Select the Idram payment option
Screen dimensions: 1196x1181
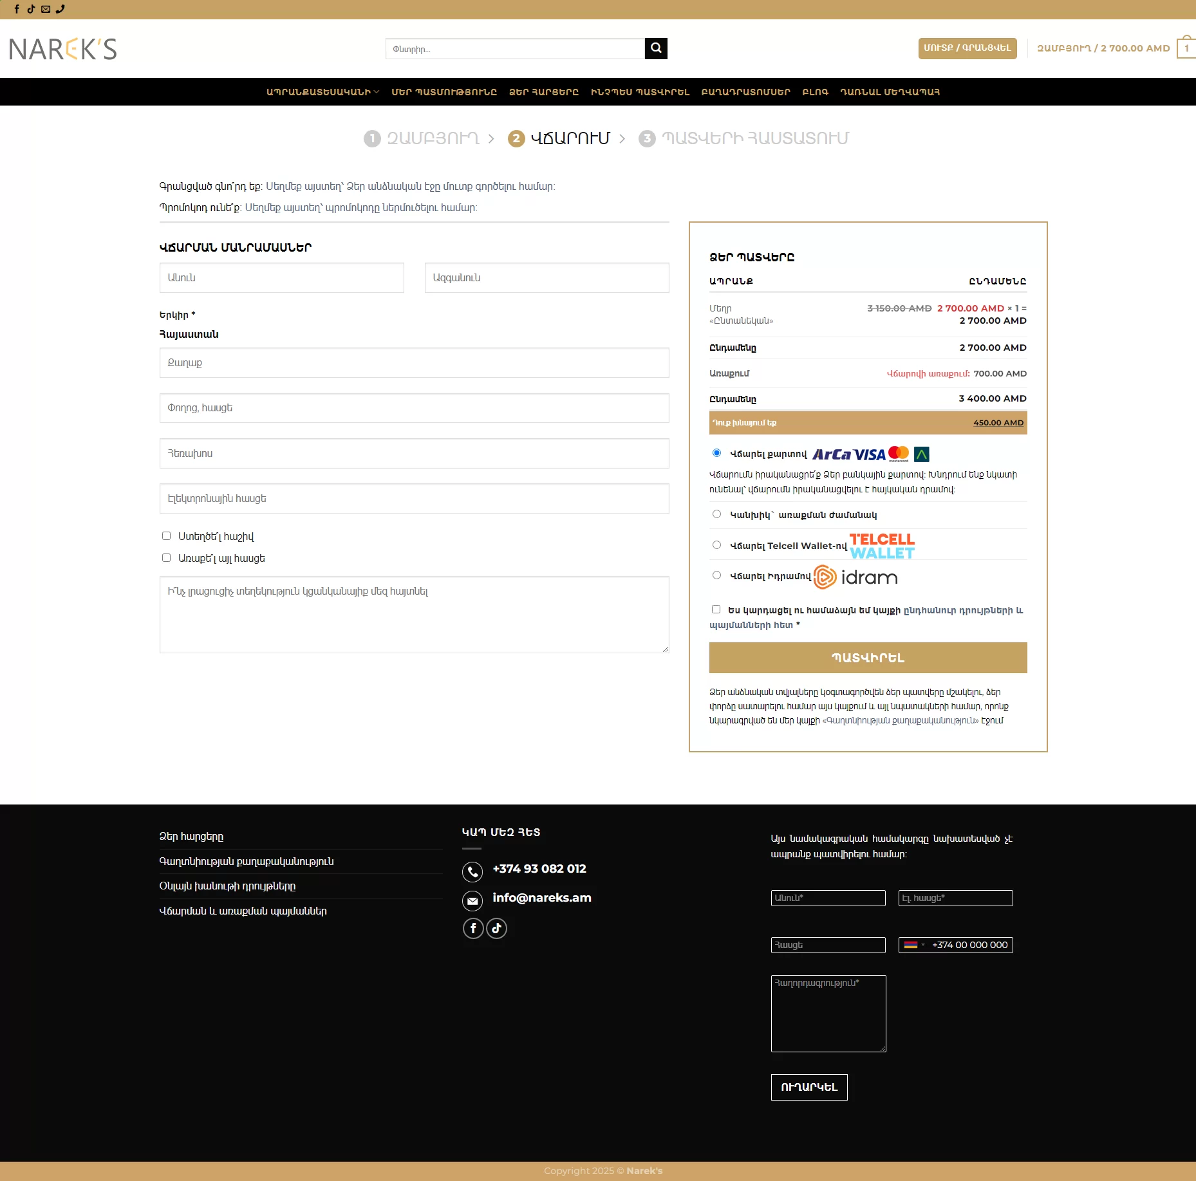[x=716, y=575]
